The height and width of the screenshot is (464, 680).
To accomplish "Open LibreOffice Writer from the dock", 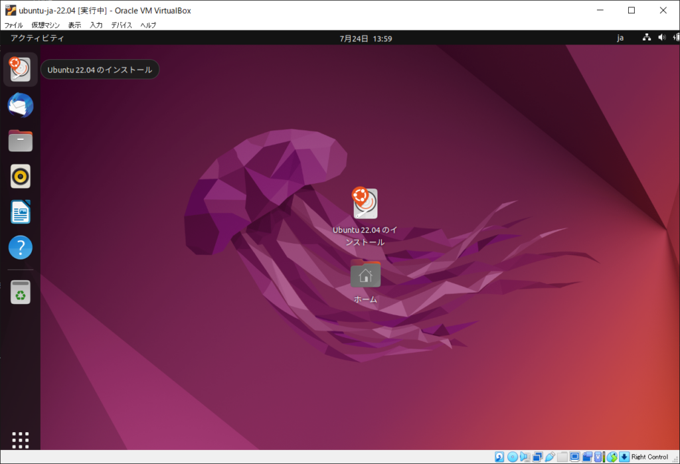I will (x=20, y=212).
